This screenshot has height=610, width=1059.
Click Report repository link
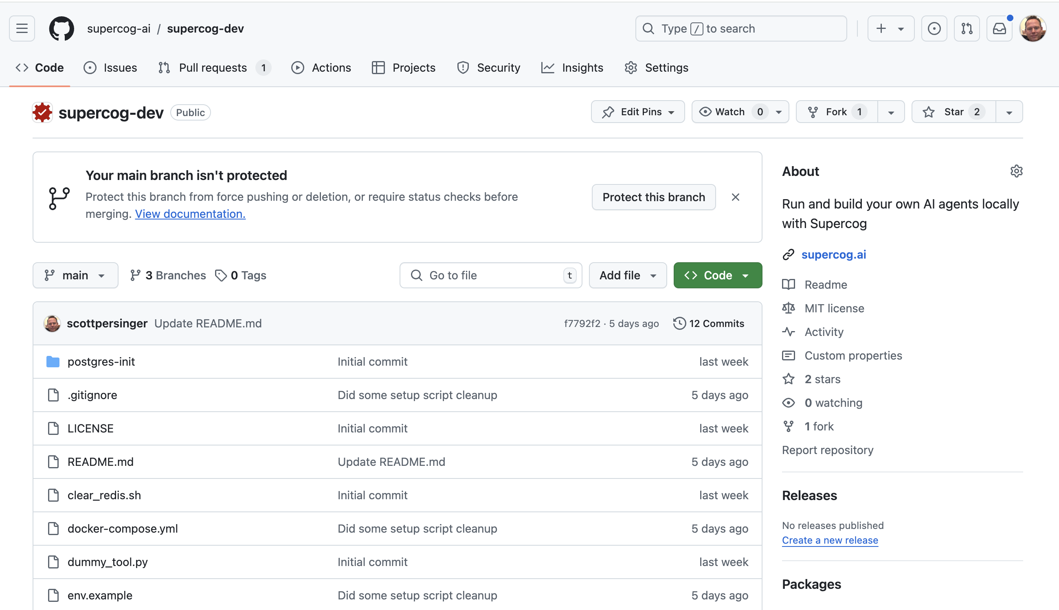pyautogui.click(x=827, y=450)
